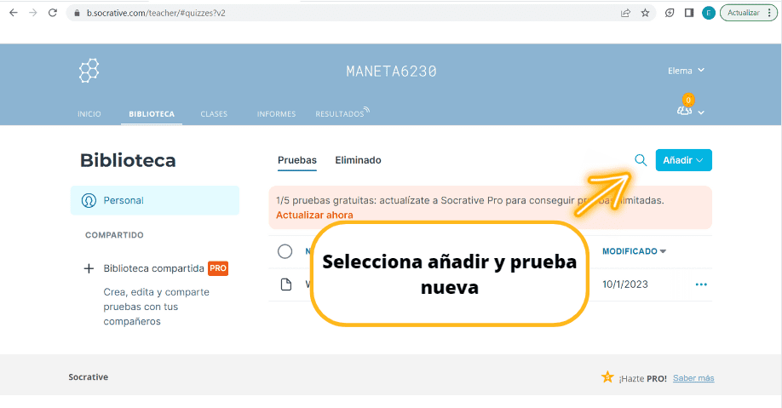Click the star icon beside ¡Hazte PRO!

coord(607,377)
